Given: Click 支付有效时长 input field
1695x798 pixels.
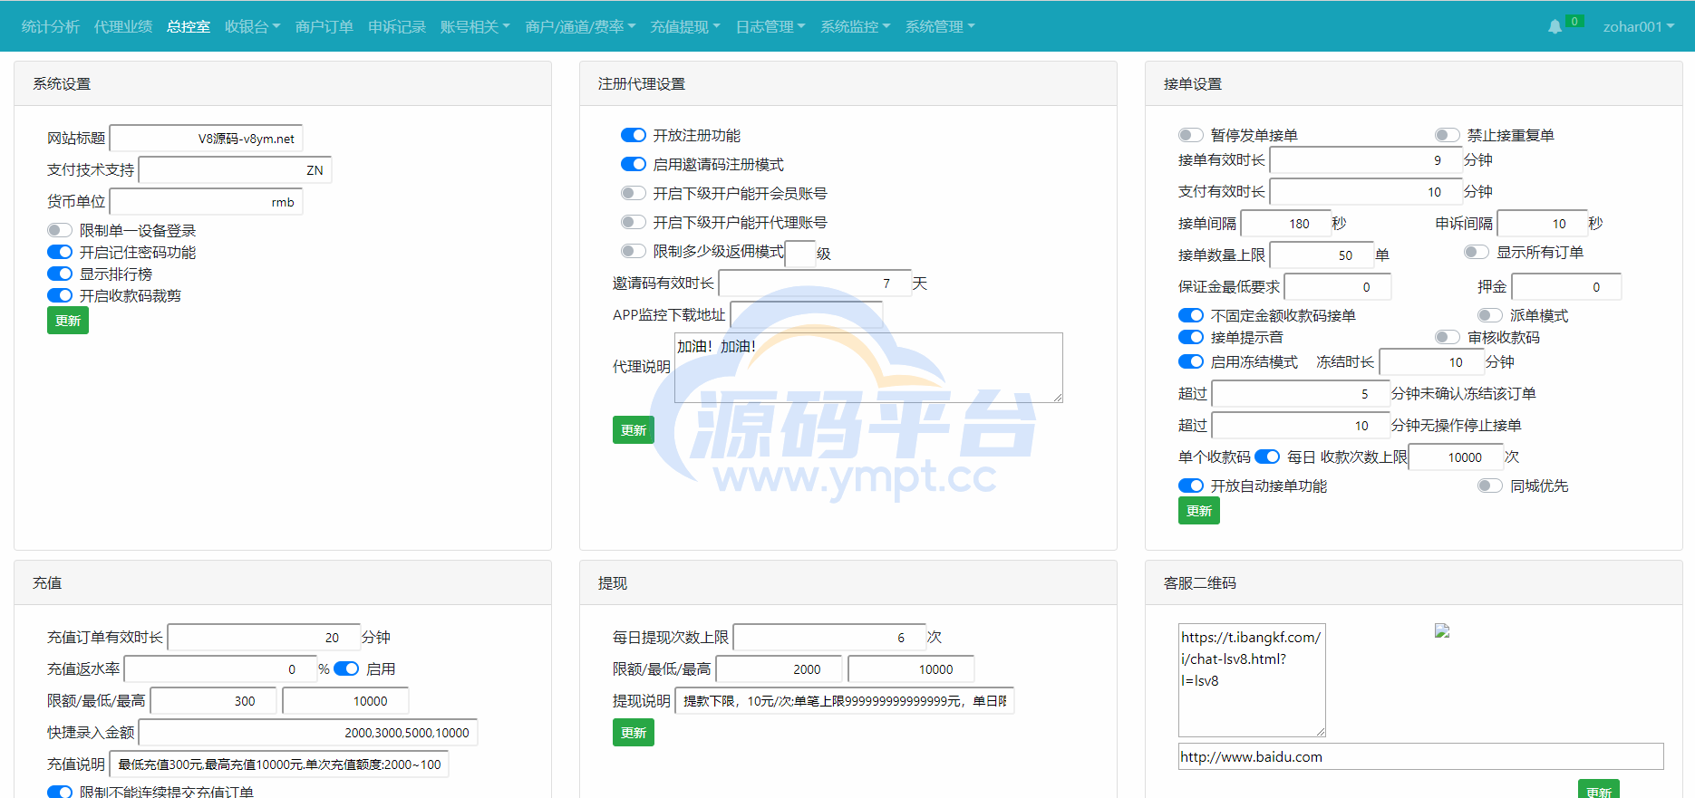Looking at the screenshot, I should click(x=1366, y=192).
